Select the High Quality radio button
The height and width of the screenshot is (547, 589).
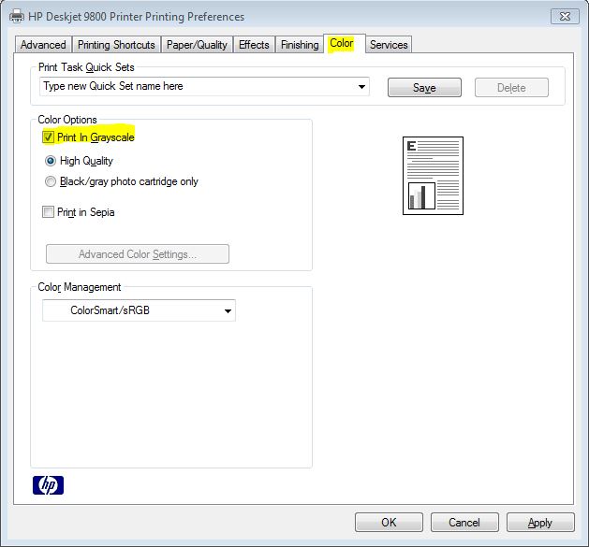pos(51,161)
